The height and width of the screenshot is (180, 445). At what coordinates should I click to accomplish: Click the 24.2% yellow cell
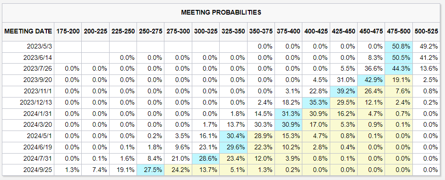pos(178,170)
